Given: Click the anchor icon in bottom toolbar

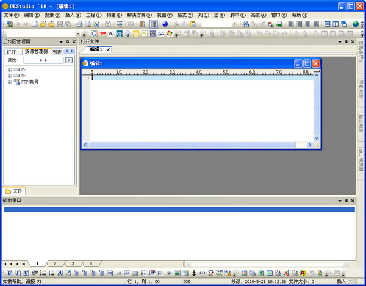Looking at the screenshot, I should tap(194, 273).
